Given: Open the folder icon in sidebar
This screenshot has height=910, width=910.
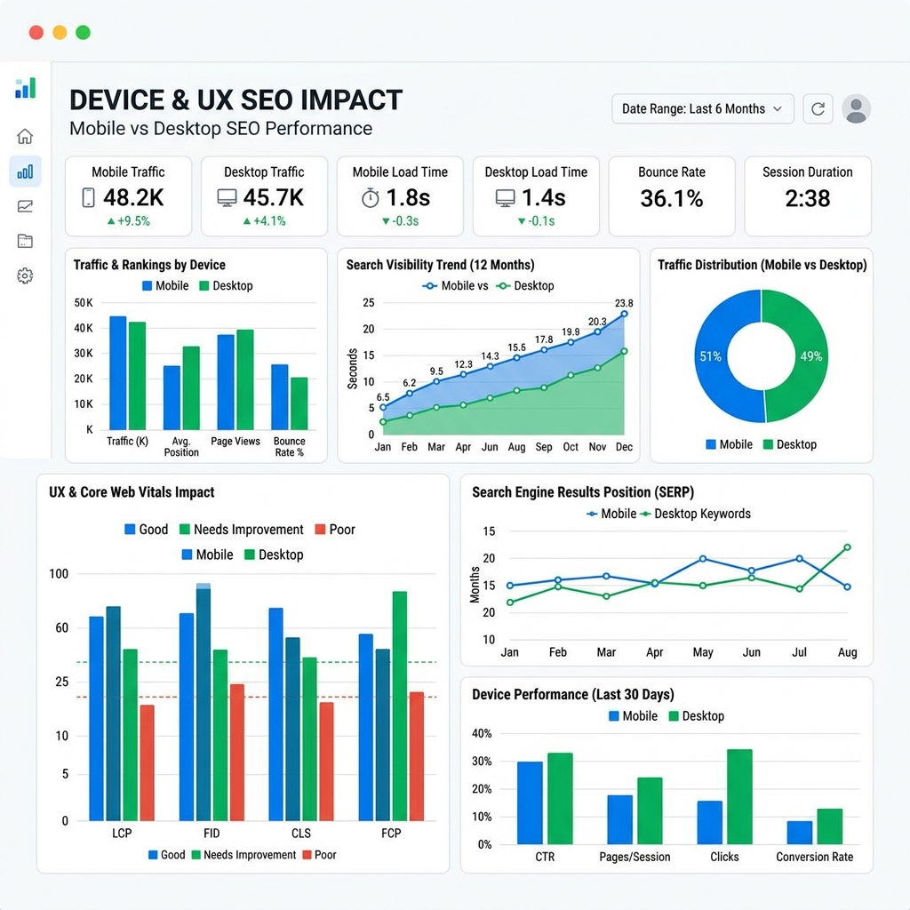Looking at the screenshot, I should point(25,241).
